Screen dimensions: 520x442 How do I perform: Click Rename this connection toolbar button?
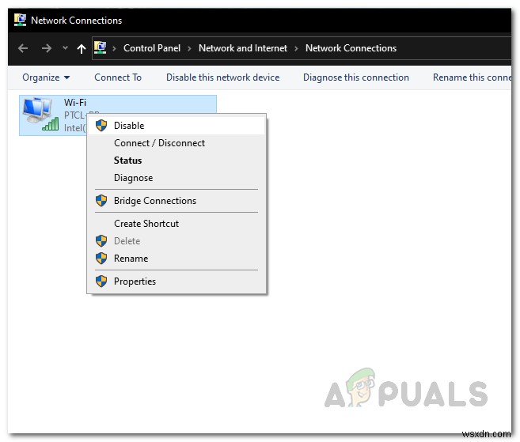pyautogui.click(x=472, y=77)
